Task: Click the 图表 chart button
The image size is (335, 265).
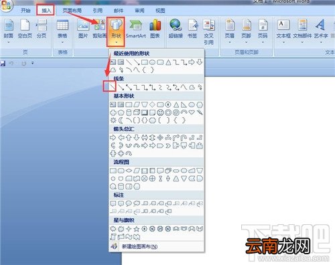Action: tap(155, 29)
